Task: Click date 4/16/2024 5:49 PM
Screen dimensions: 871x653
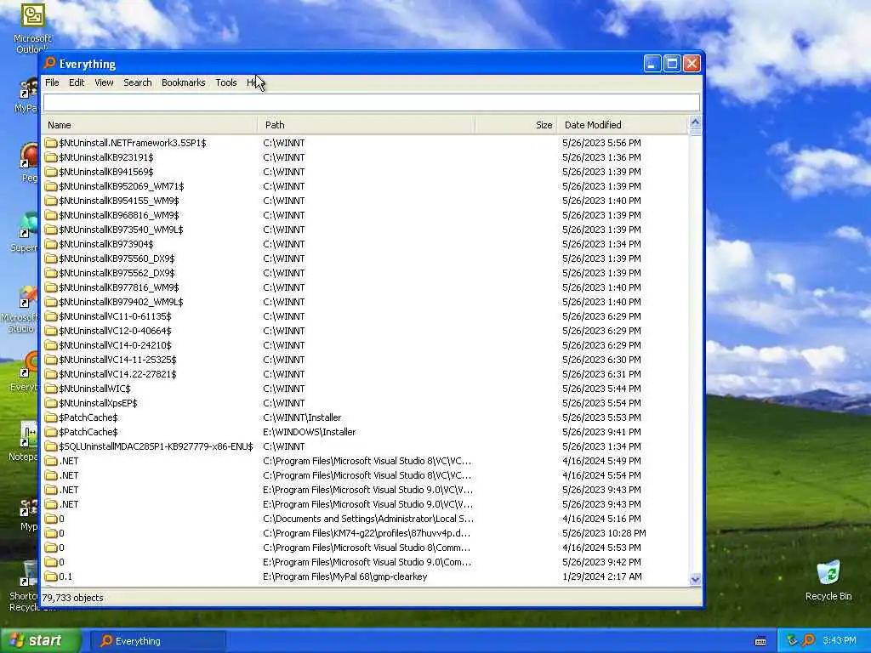Action: (x=601, y=461)
